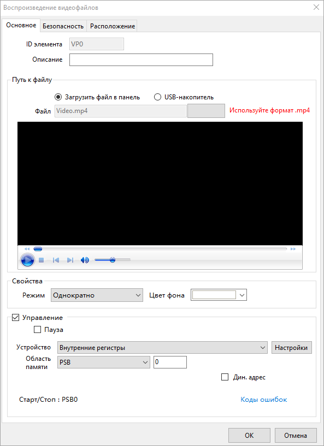Stop playback using the square stop icon

pos(42,260)
